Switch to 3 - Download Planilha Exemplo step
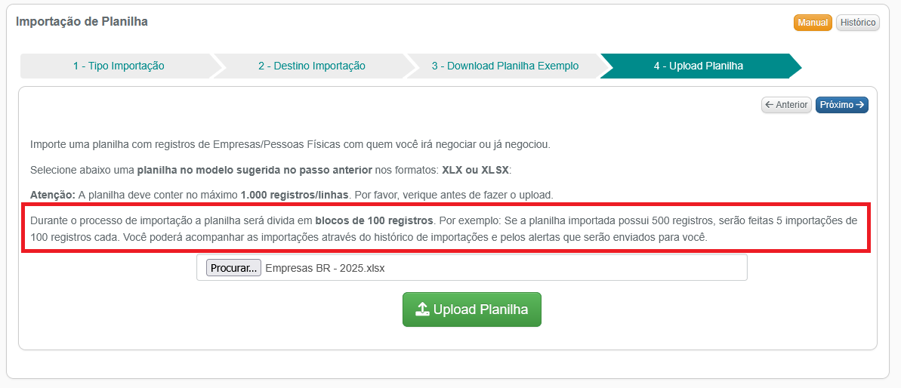 (505, 66)
